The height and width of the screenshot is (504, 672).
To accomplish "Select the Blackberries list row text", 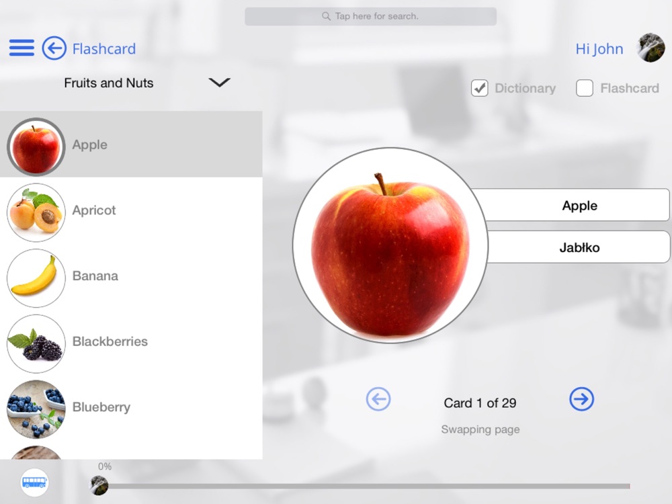I will pos(110,341).
